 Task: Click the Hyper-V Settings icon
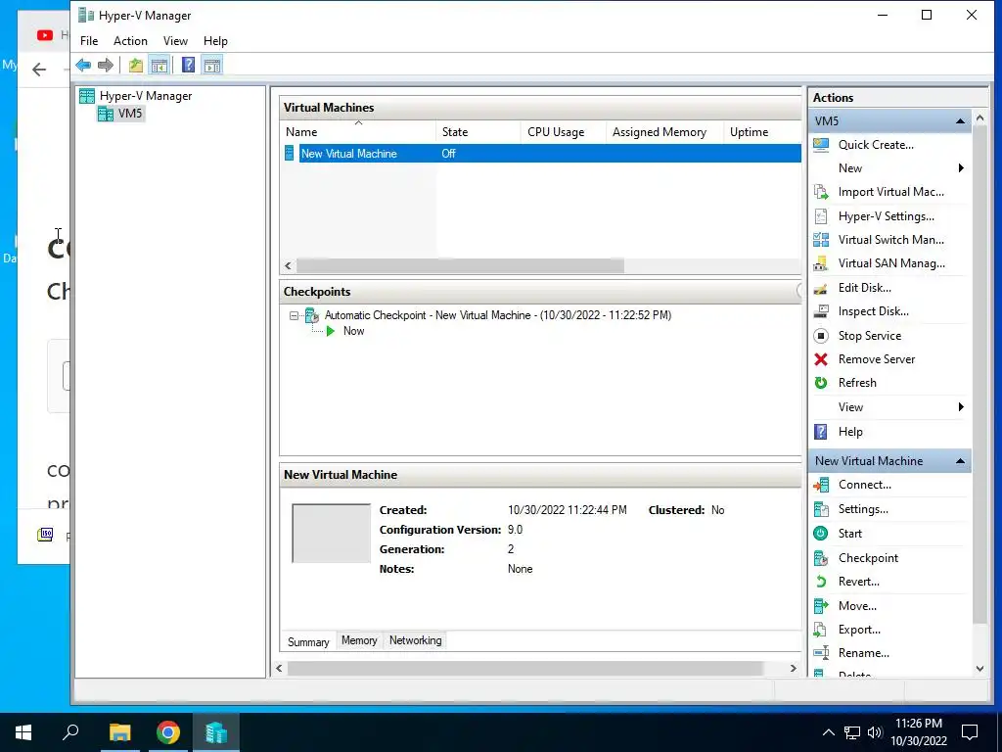(x=821, y=216)
